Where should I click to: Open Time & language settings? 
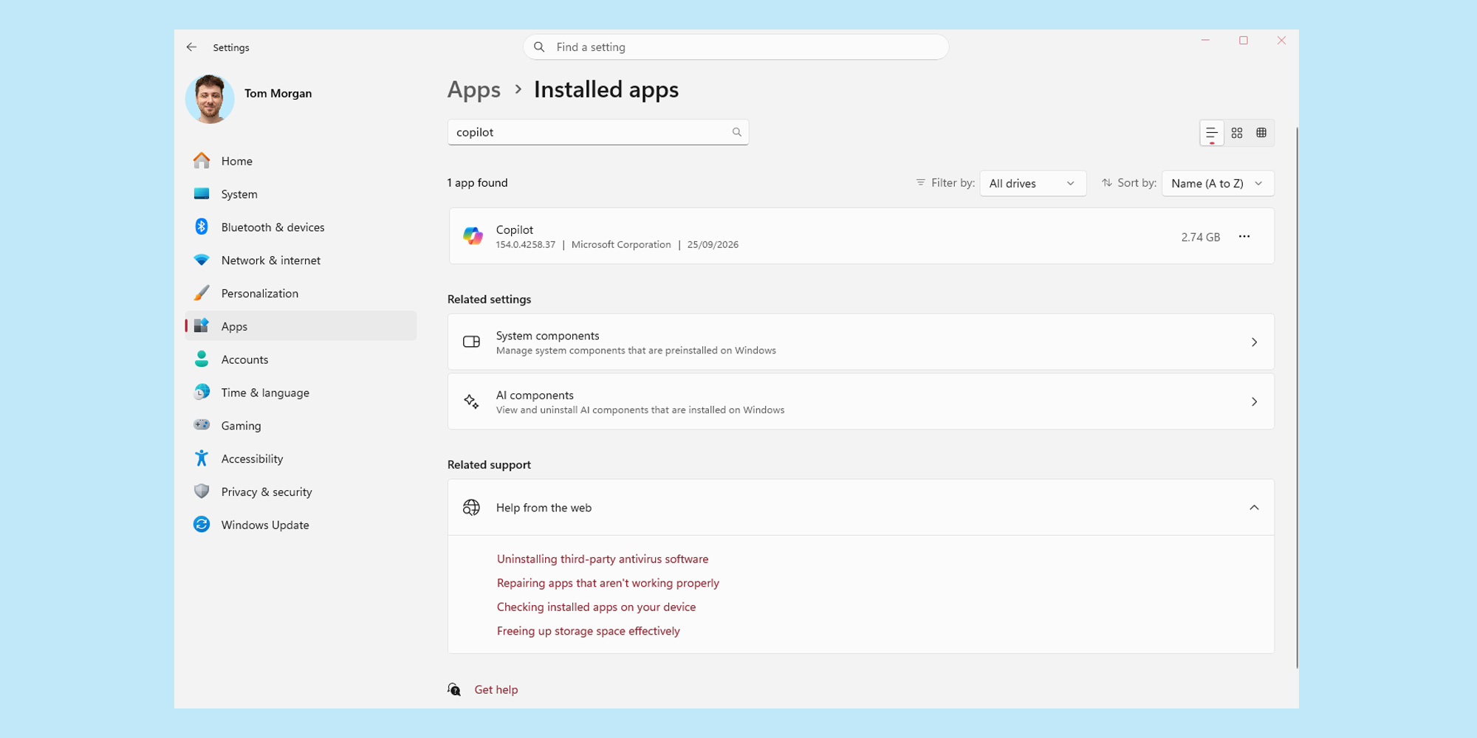tap(301, 393)
